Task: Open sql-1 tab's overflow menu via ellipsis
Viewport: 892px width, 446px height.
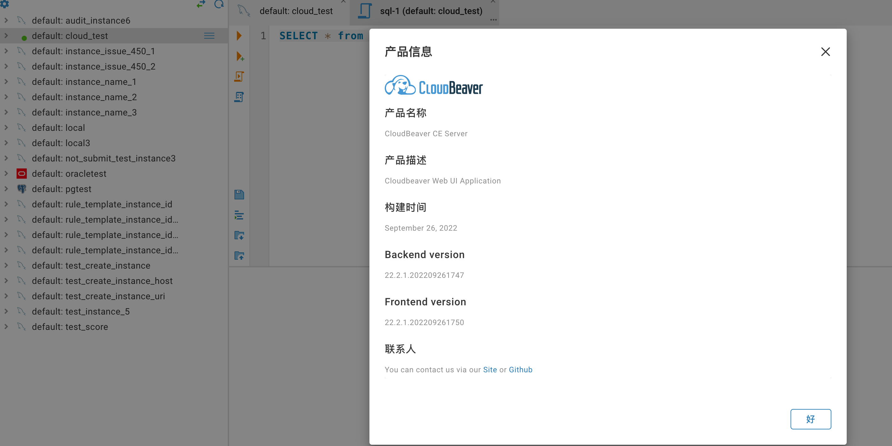Action: click(493, 20)
